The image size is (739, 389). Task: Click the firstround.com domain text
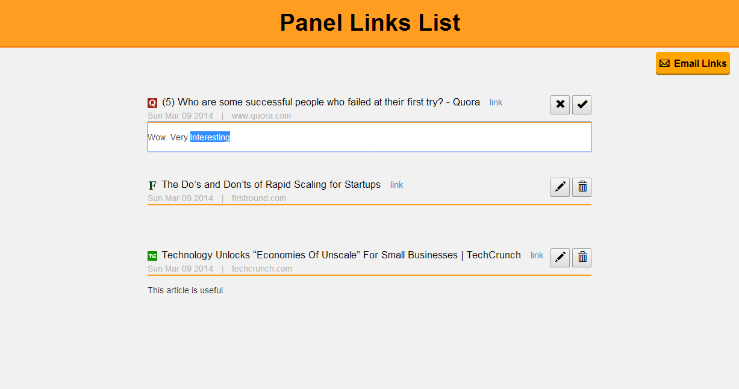point(259,198)
